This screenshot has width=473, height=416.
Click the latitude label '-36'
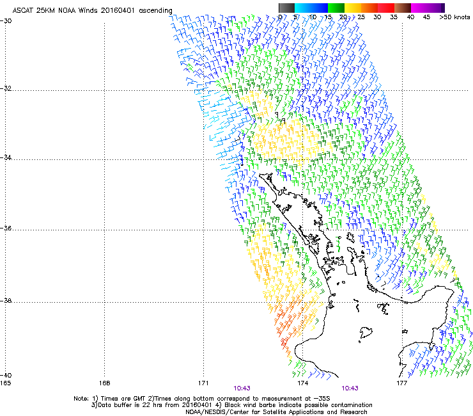6,228
